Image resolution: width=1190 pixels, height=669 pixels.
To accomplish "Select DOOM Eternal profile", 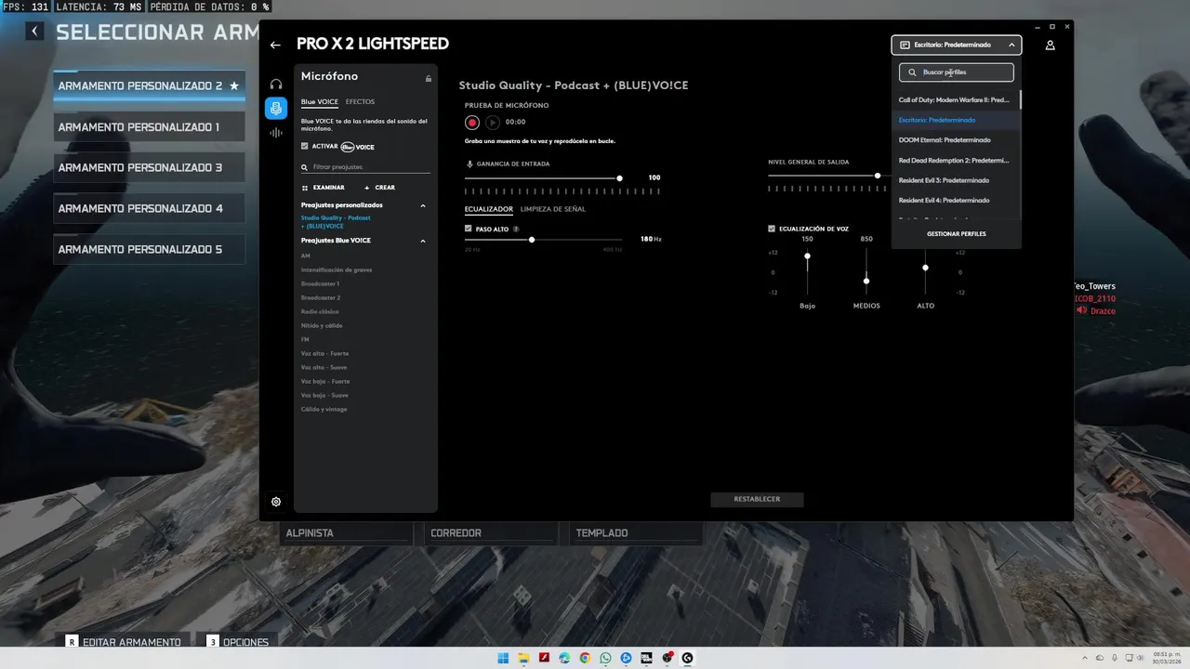I will click(954, 140).
